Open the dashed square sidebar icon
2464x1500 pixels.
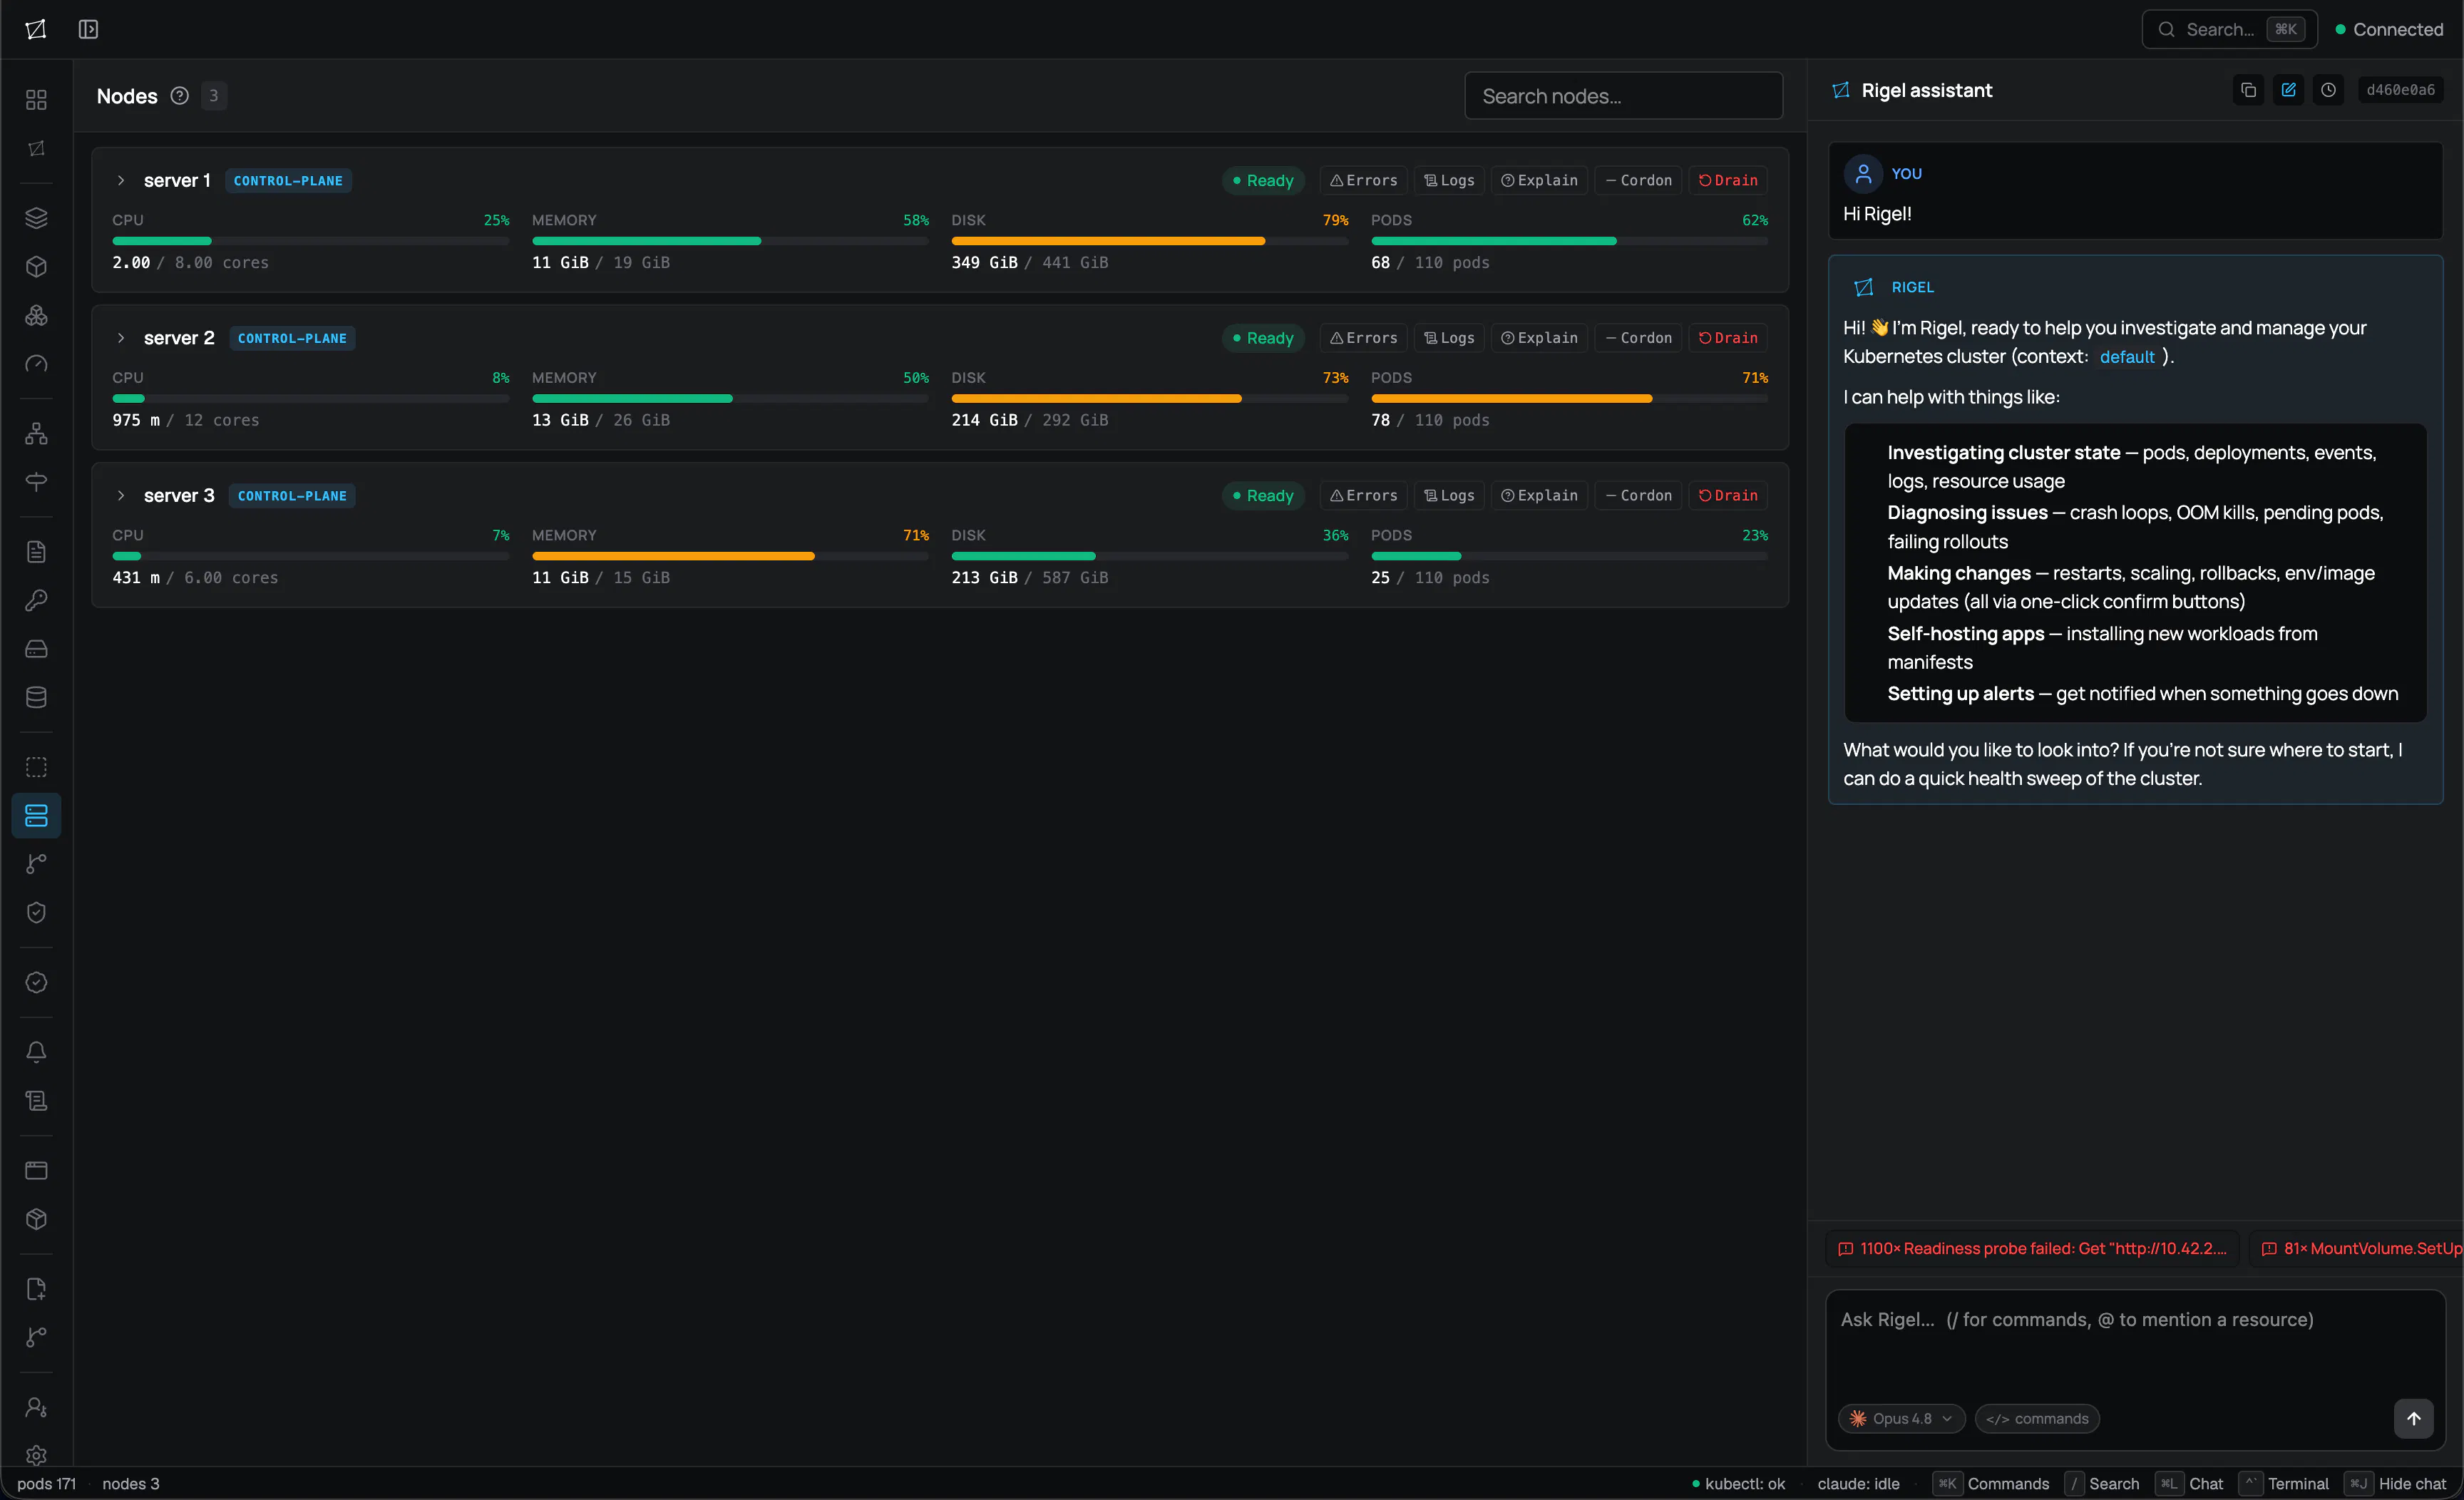click(36, 767)
